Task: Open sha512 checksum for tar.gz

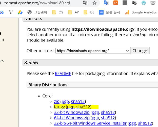Action: pyautogui.click(x=83, y=107)
